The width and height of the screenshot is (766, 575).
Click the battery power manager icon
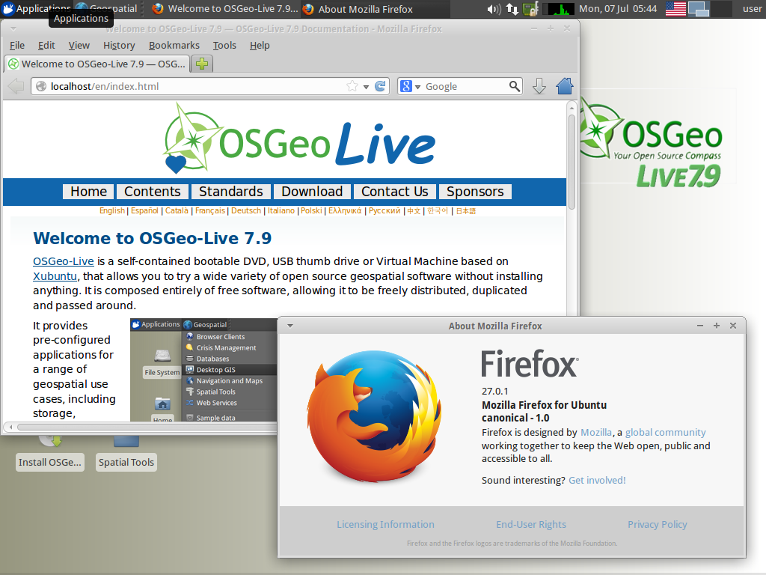tap(530, 9)
